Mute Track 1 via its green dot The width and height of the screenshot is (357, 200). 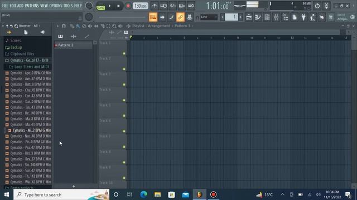pos(124,53)
